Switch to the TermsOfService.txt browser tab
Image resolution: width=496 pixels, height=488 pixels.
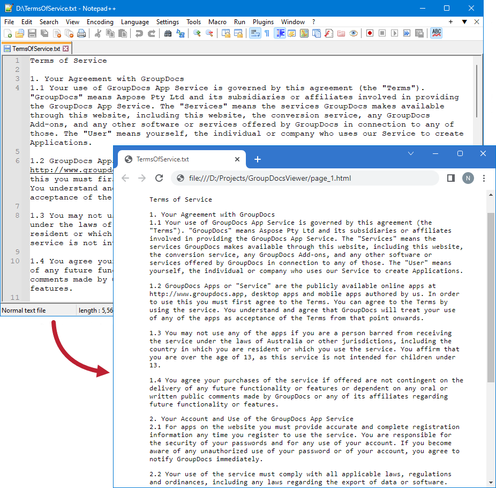coord(182,159)
